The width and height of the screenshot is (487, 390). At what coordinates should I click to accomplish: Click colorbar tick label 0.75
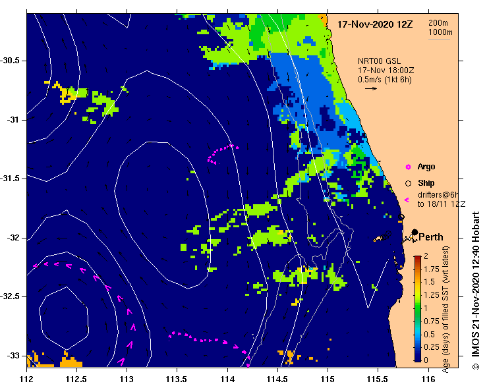point(432,321)
